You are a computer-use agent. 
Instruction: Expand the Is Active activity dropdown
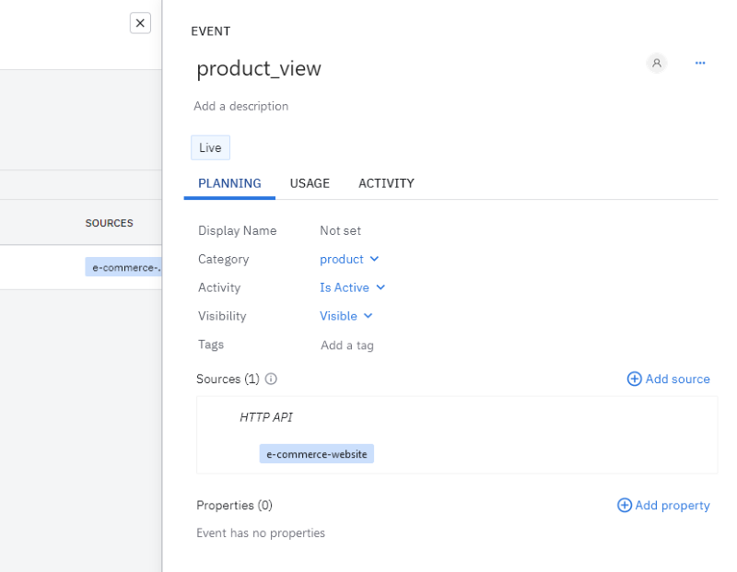tap(352, 287)
